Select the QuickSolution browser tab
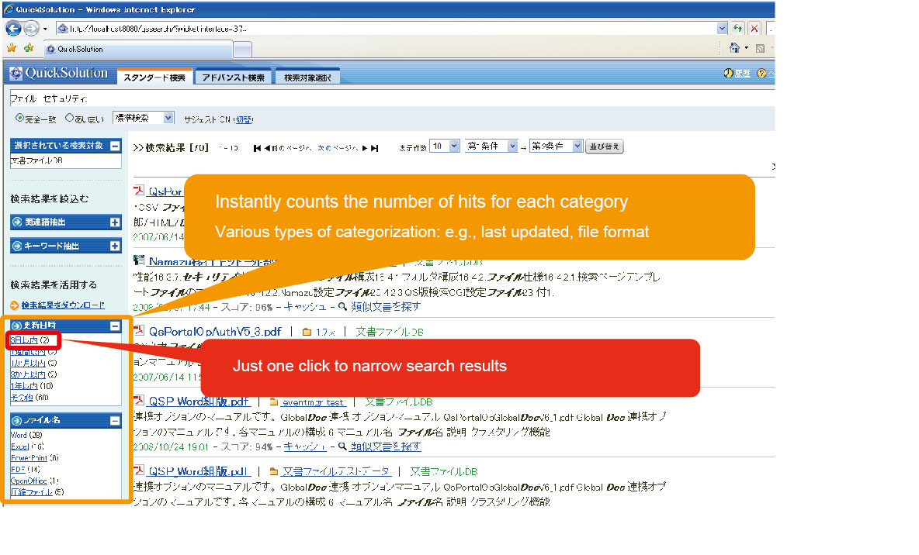The height and width of the screenshot is (555, 919). pyautogui.click(x=137, y=49)
